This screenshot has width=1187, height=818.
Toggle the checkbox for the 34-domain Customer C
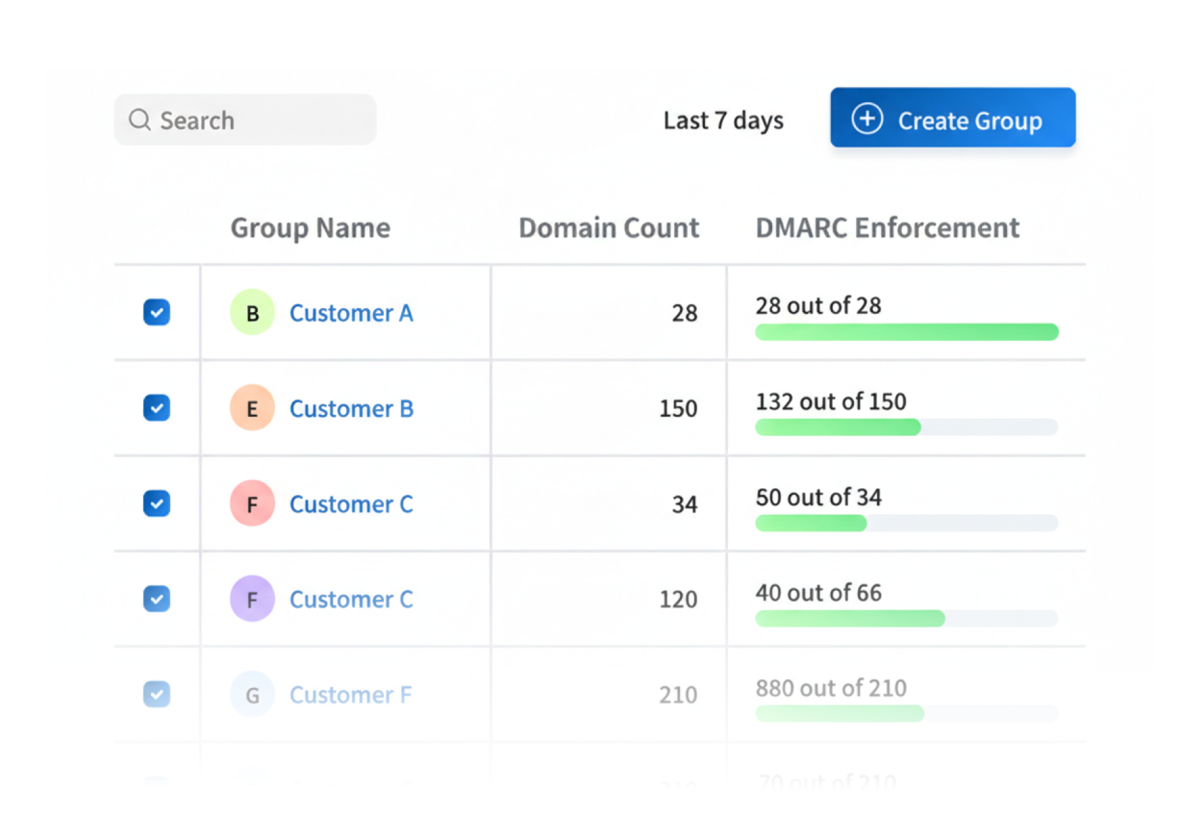(157, 503)
